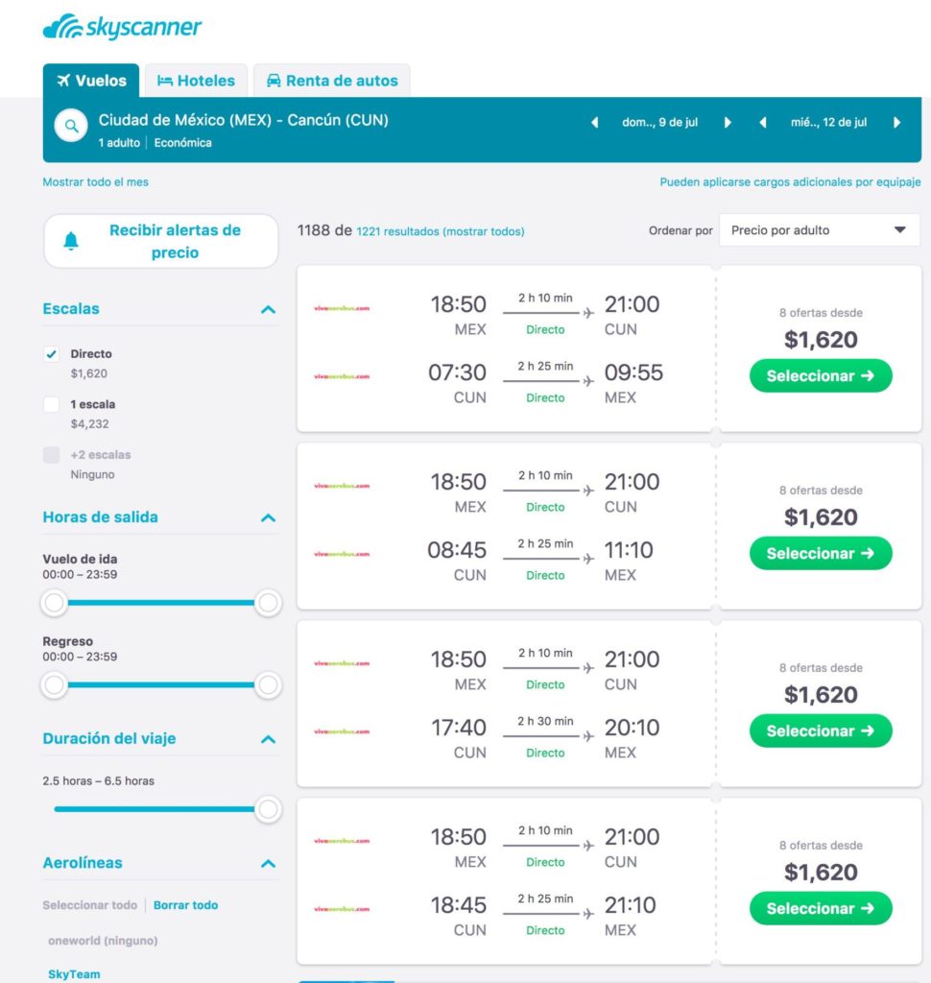Collapse the Escalas filter section
This screenshot has width=931, height=983.
click(268, 309)
